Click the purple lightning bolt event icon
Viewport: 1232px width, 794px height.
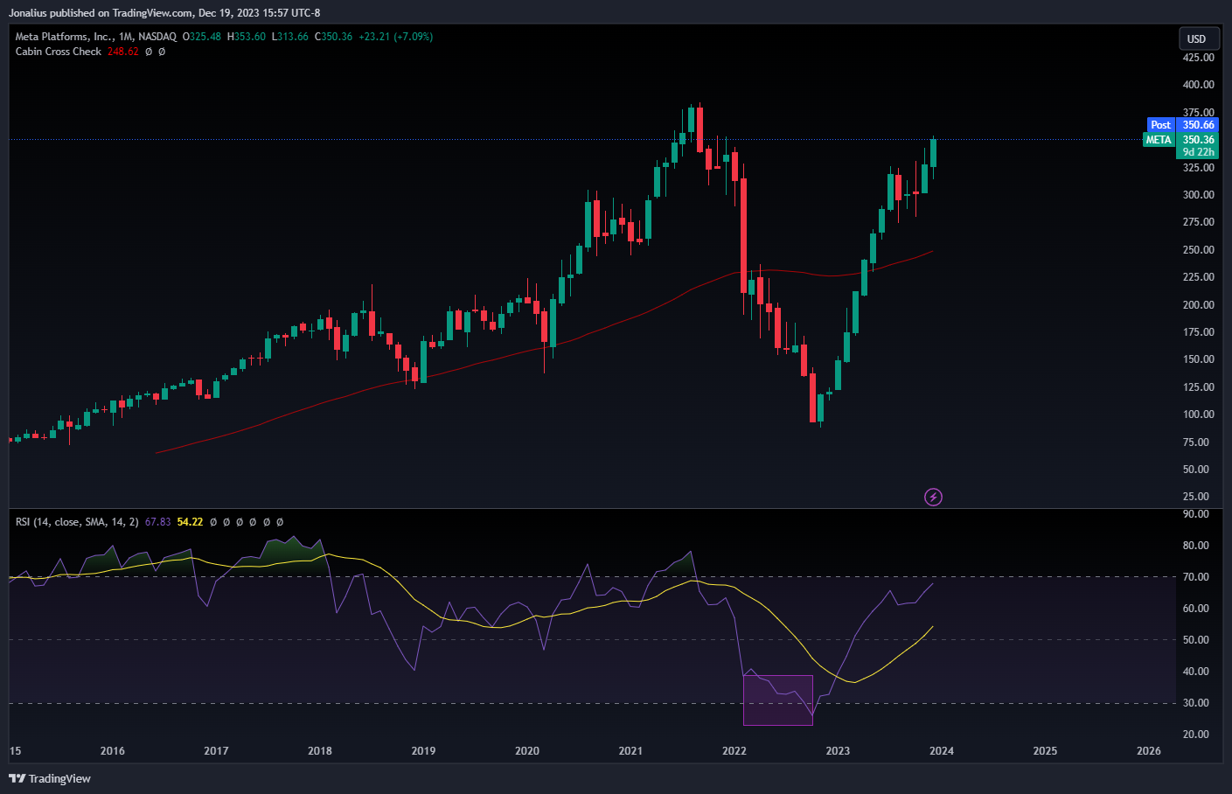coord(933,497)
